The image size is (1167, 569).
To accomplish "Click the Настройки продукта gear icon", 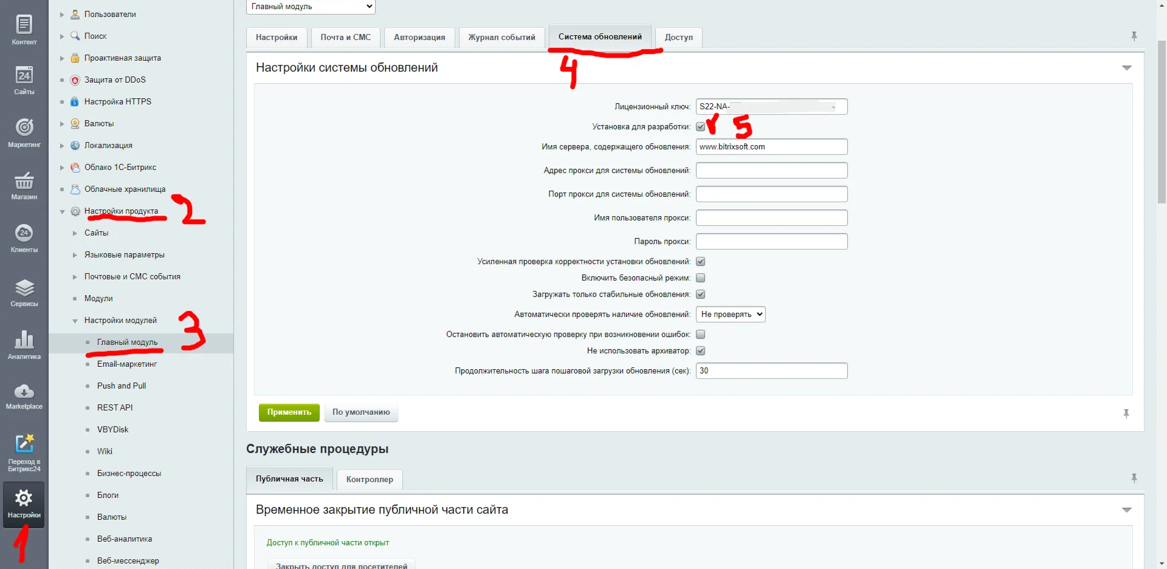I will pyautogui.click(x=75, y=211).
